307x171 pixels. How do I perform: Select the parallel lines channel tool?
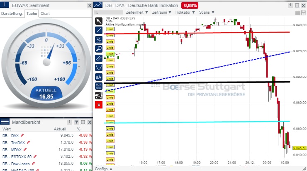[99, 58]
